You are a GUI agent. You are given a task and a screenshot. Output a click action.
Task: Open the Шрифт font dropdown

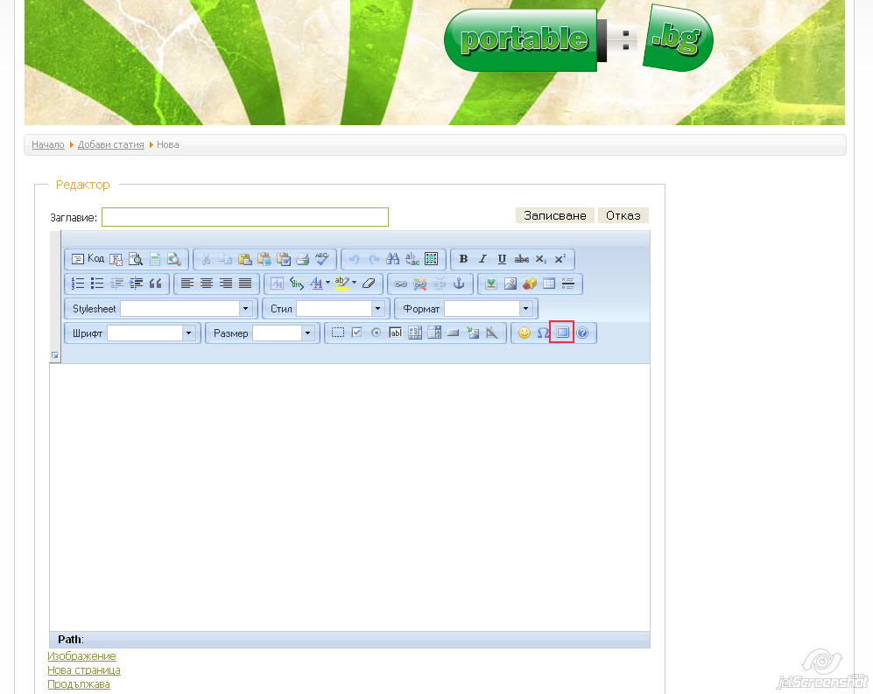point(189,333)
